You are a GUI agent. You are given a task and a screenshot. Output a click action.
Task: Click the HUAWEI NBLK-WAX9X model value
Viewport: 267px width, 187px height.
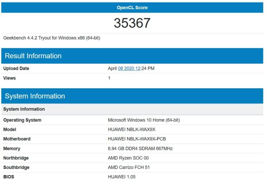(x=131, y=129)
